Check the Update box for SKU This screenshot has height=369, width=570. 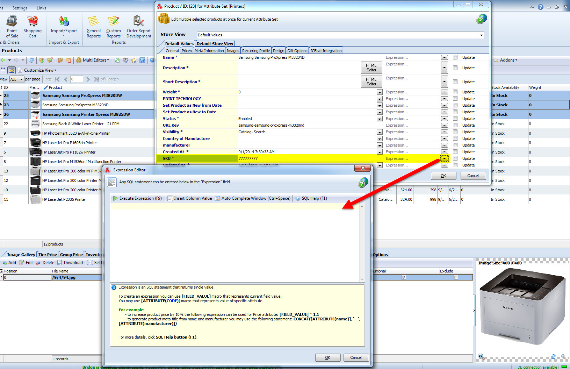(x=455, y=158)
